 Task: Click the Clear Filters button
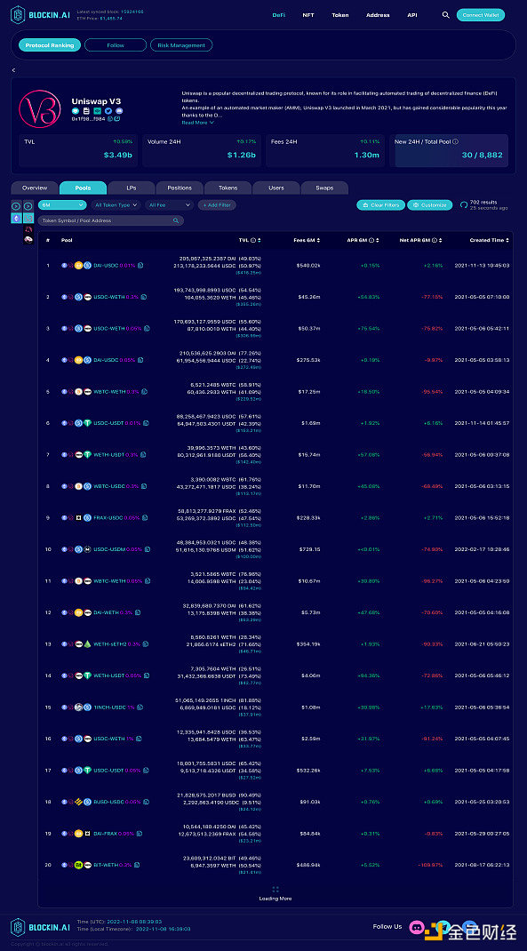pyautogui.click(x=381, y=205)
